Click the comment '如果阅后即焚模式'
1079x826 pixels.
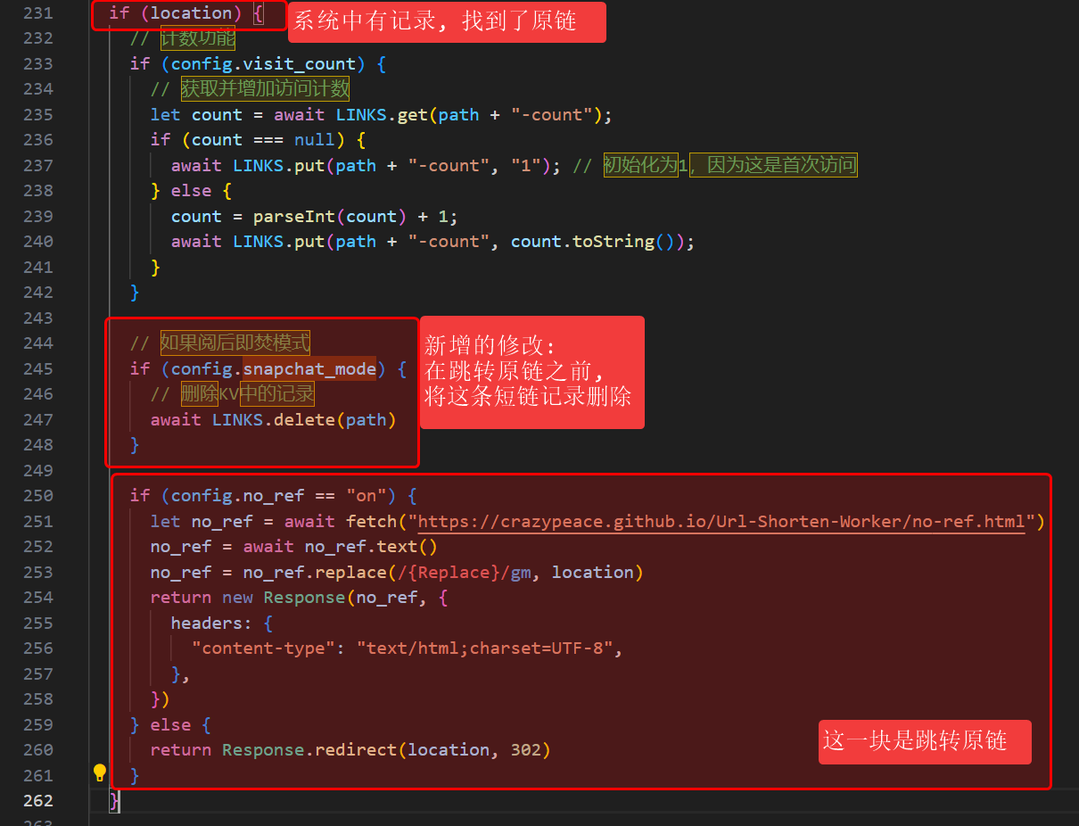pos(235,343)
